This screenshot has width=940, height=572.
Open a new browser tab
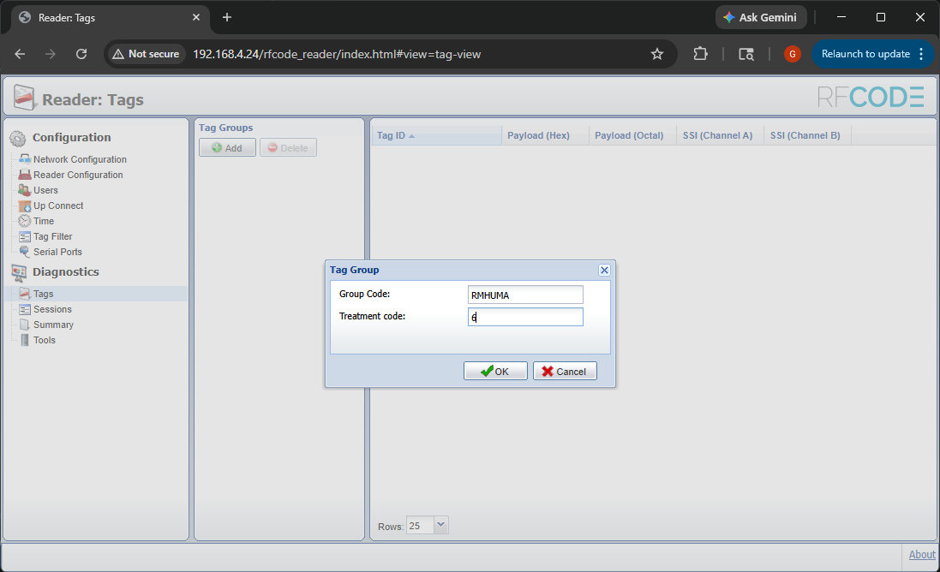click(227, 17)
